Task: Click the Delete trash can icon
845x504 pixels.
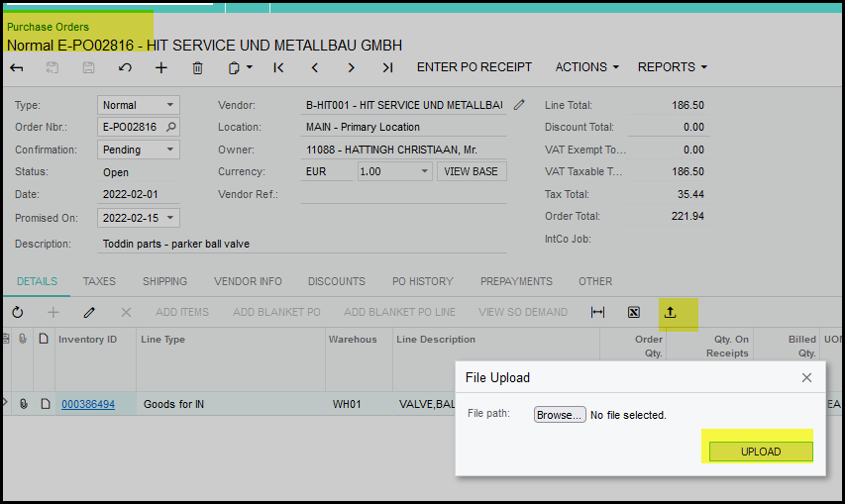Action: point(197,67)
